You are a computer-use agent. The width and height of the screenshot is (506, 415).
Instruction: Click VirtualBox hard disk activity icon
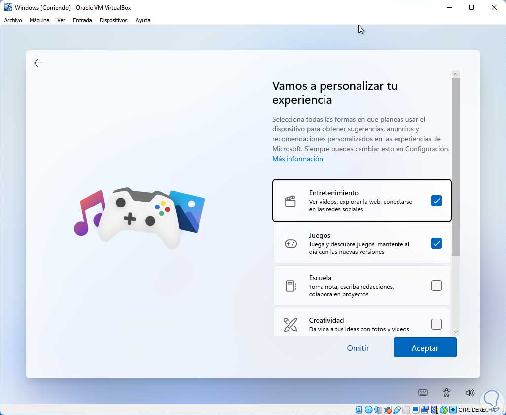[359, 410]
